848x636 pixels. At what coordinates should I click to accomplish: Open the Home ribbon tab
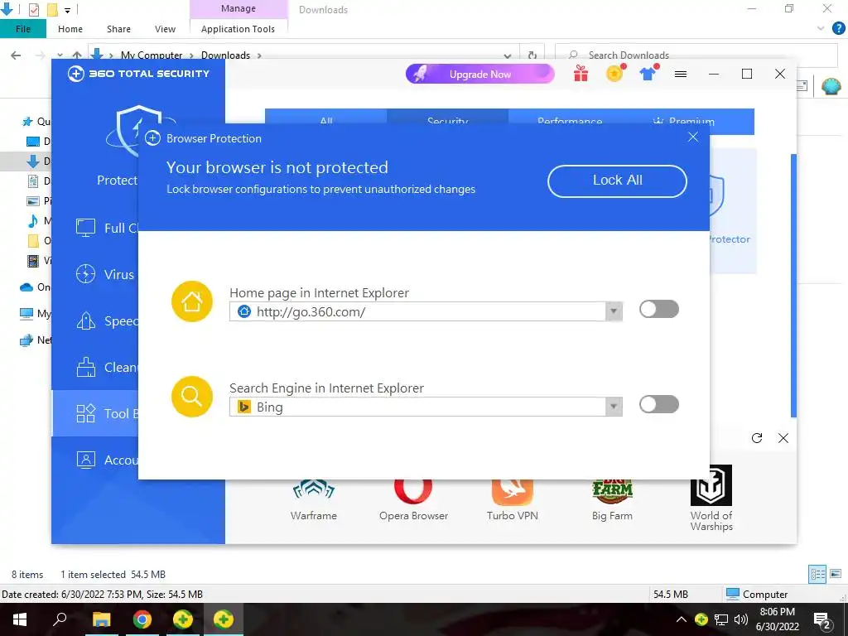(70, 29)
